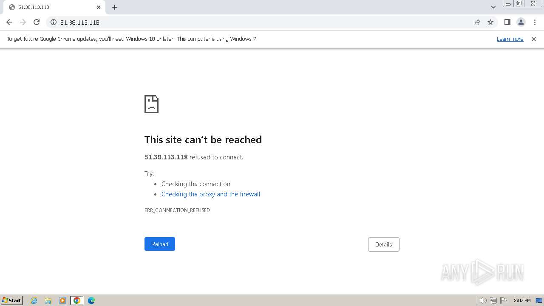Click the blue Reload button

160,244
